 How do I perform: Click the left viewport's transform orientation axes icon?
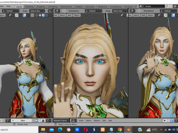click(x=50, y=11)
